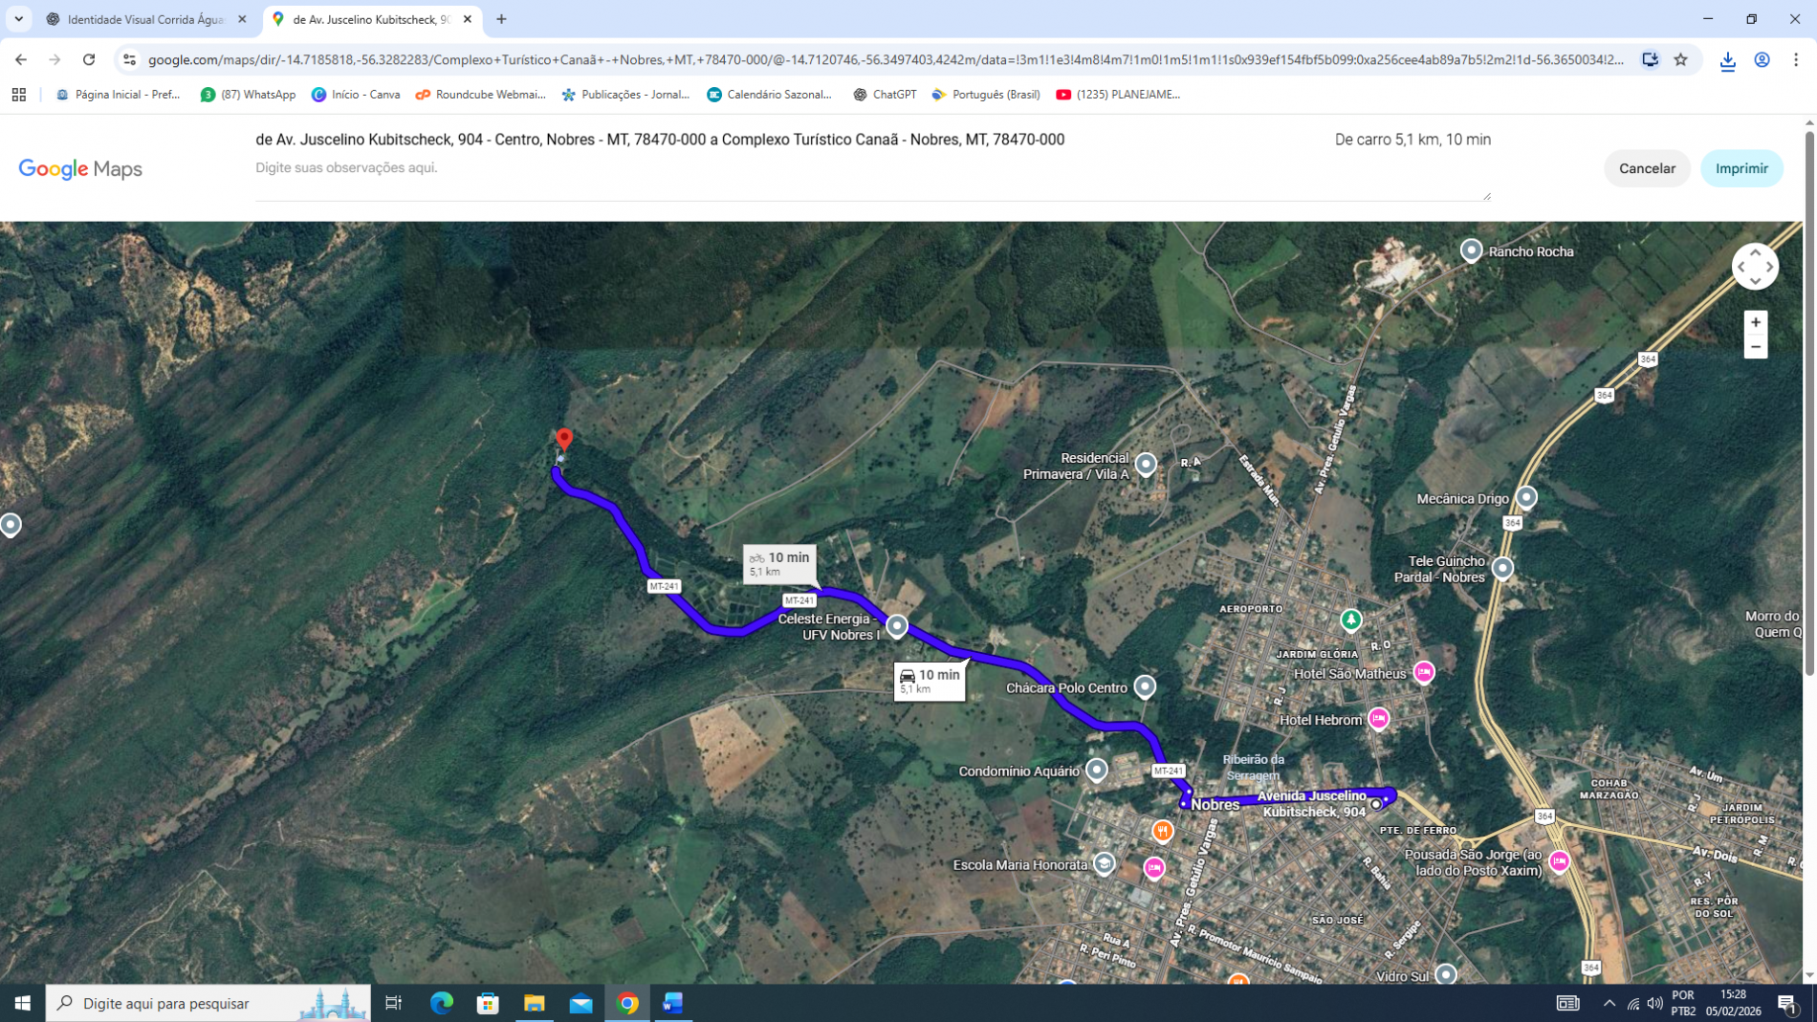Click the page vertical scrollbar
Screen dimensions: 1817x1022
click(x=1808, y=402)
